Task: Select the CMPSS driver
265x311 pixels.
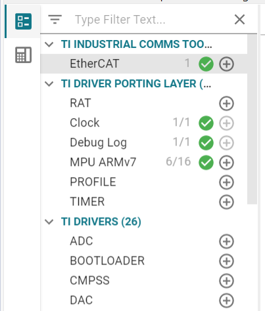Action: (89, 281)
